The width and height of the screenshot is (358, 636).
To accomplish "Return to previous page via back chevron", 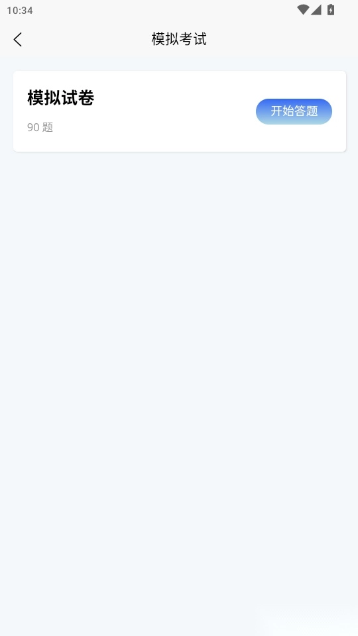I will (17, 39).
